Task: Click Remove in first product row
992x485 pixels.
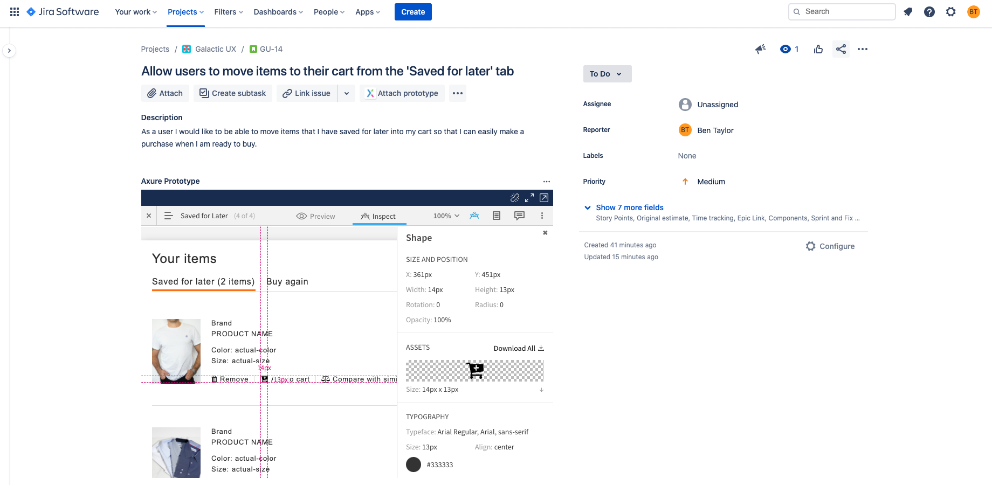Action: tap(230, 379)
